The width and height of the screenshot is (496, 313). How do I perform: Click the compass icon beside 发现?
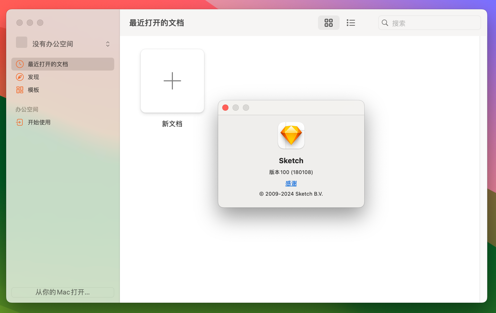pyautogui.click(x=20, y=77)
